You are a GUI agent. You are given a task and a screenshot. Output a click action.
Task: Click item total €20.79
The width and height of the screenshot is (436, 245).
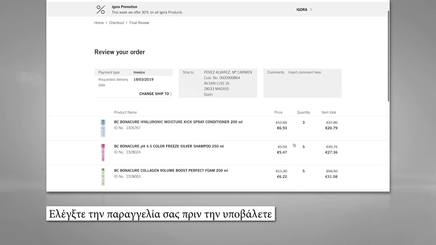pos(331,128)
